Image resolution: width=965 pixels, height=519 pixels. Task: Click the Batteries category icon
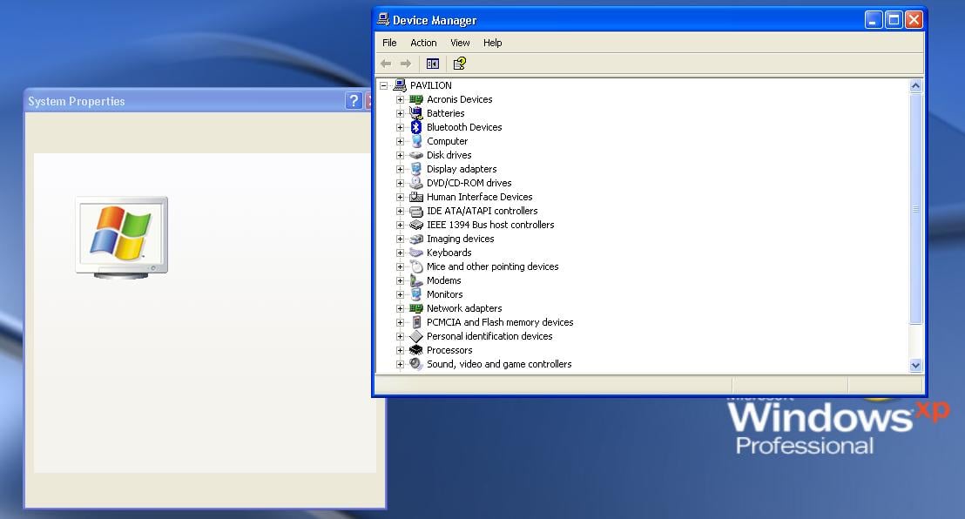click(416, 113)
